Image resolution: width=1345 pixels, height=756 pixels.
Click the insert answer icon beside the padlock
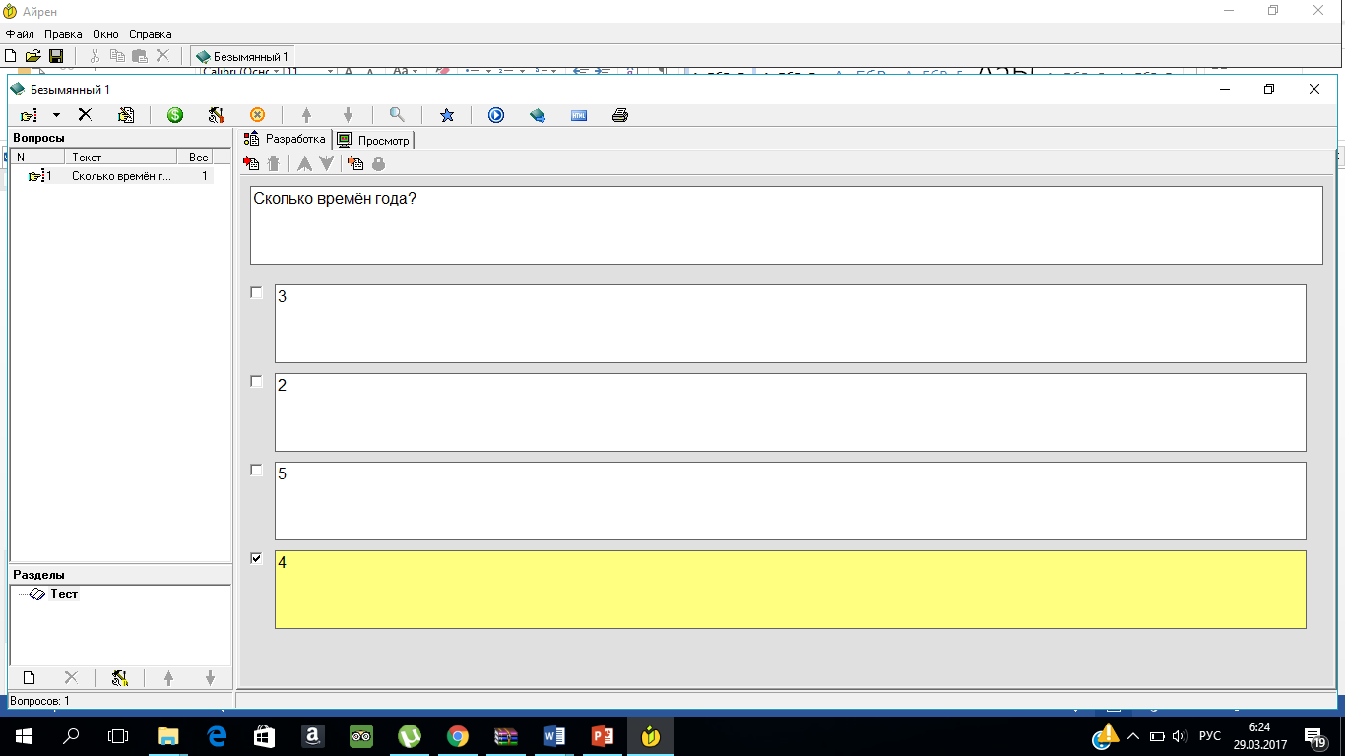point(356,163)
